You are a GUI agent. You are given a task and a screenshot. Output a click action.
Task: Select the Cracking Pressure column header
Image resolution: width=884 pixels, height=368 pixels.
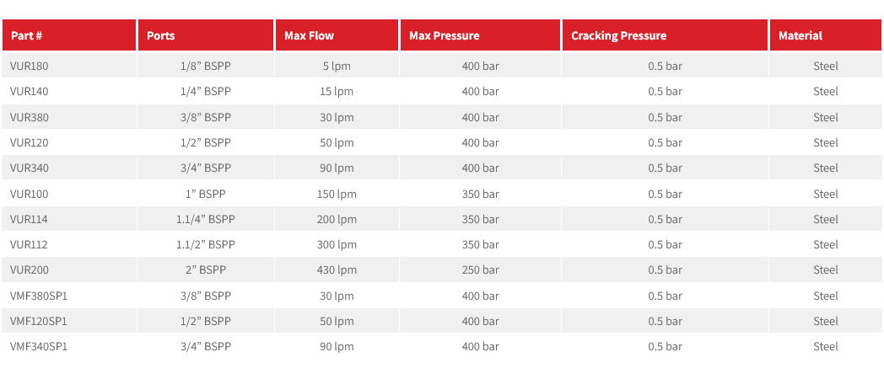click(618, 36)
